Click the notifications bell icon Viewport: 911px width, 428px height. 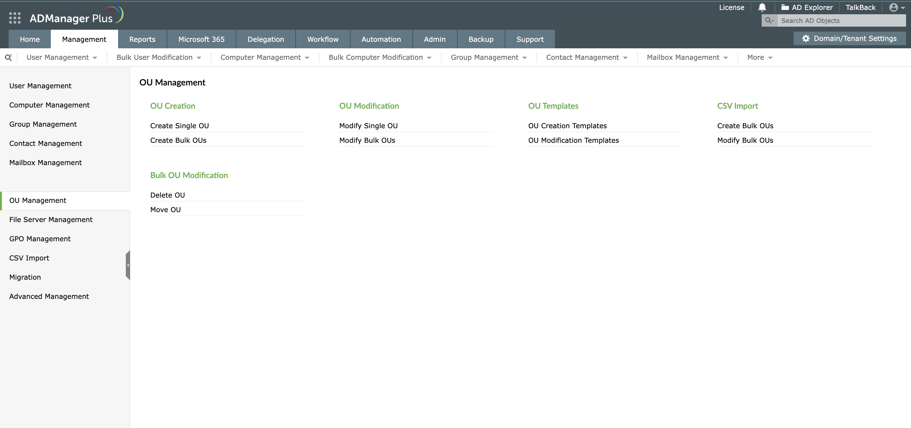762,7
